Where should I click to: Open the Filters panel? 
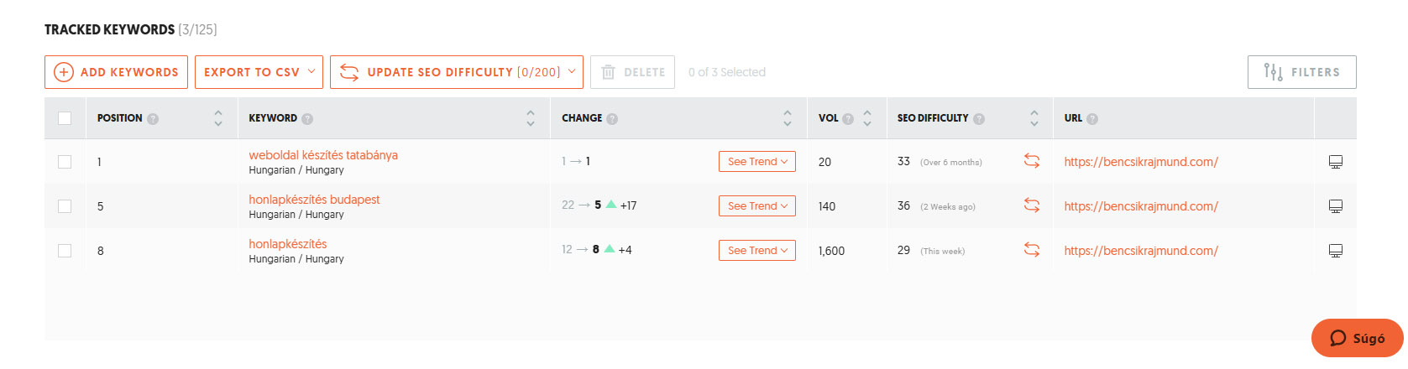1302,72
